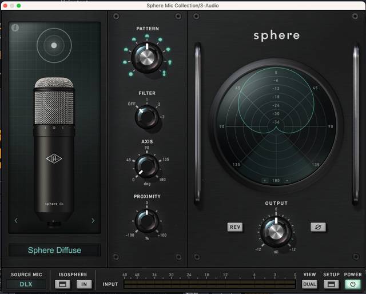
Task: Click the proximity +100 label
Action: (162, 235)
